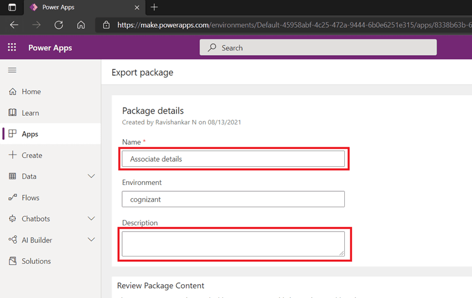The image size is (472, 298).
Task: Navigate to Flows in the sidebar
Action: (x=31, y=198)
